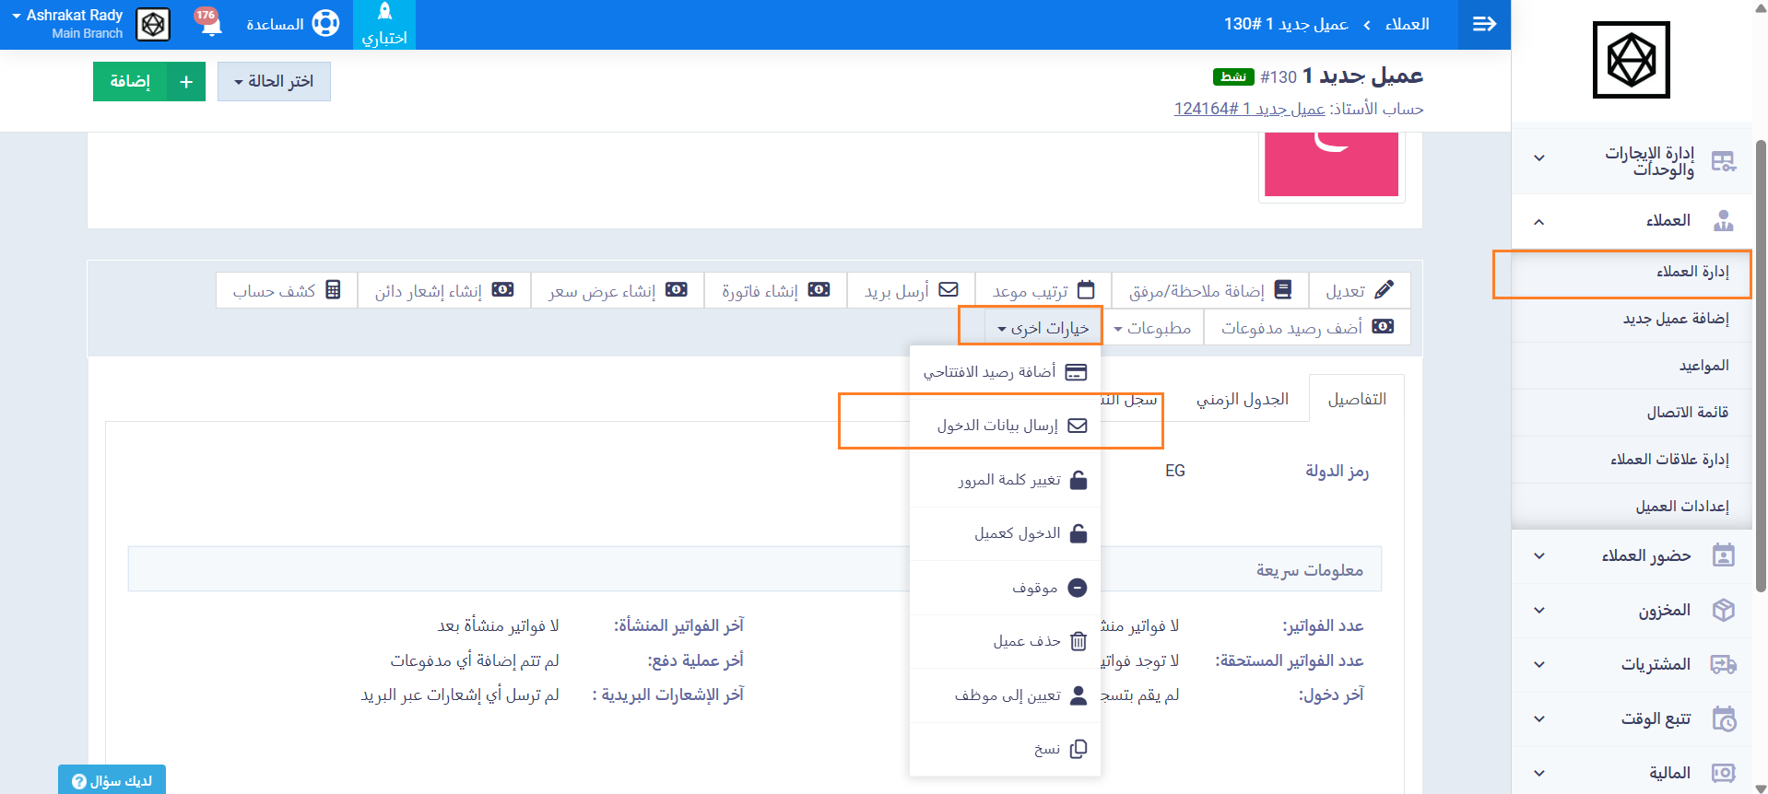The image size is (1768, 794).
Task: Toggle the sidebar collapse arrow icon
Action: pyautogui.click(x=1484, y=24)
